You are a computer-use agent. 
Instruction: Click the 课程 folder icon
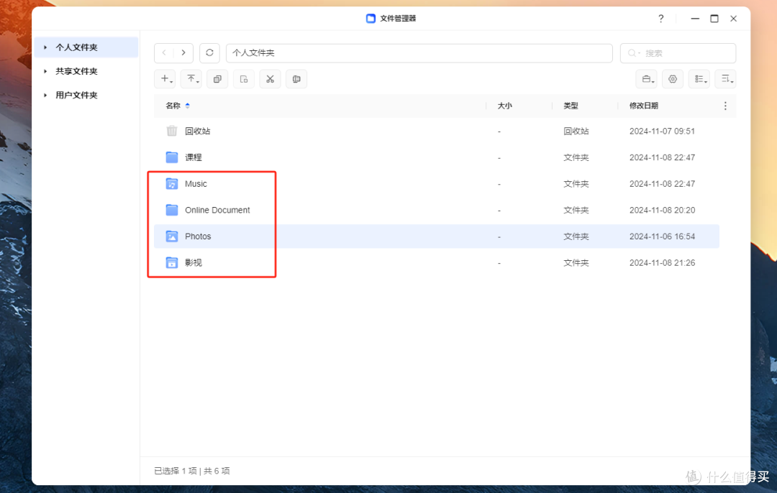click(x=172, y=157)
